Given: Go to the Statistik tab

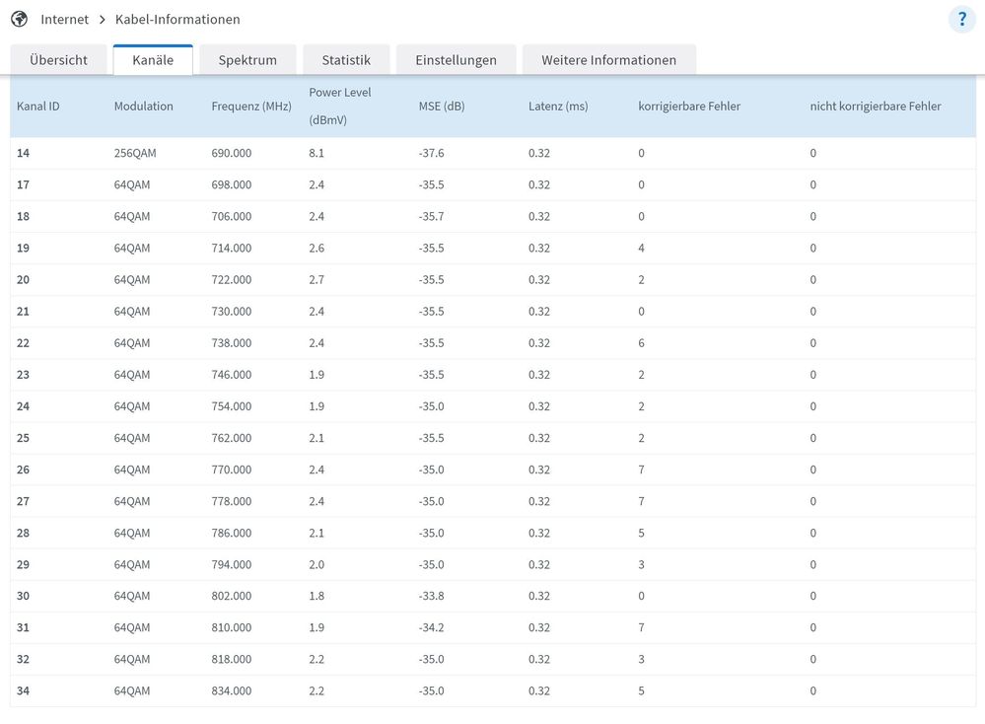Looking at the screenshot, I should 346,60.
